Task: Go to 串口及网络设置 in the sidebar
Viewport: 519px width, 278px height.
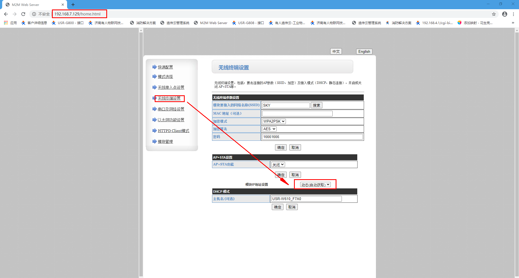Action: (x=171, y=109)
